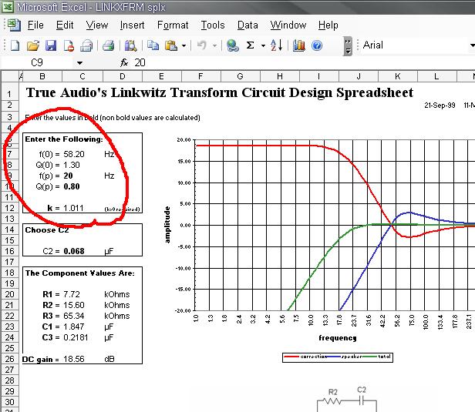
Task: Click the k value 1.011 cell
Action: pyautogui.click(x=73, y=208)
